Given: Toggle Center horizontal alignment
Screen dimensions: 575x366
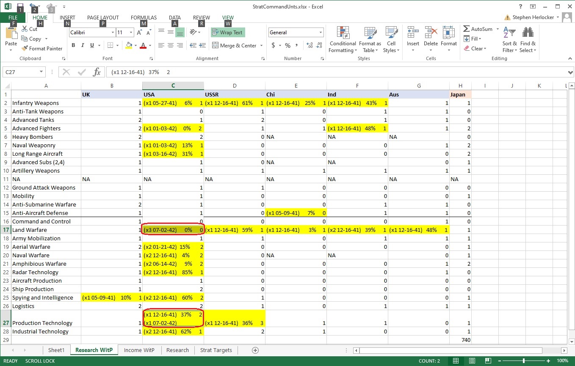Looking at the screenshot, I should point(171,45).
